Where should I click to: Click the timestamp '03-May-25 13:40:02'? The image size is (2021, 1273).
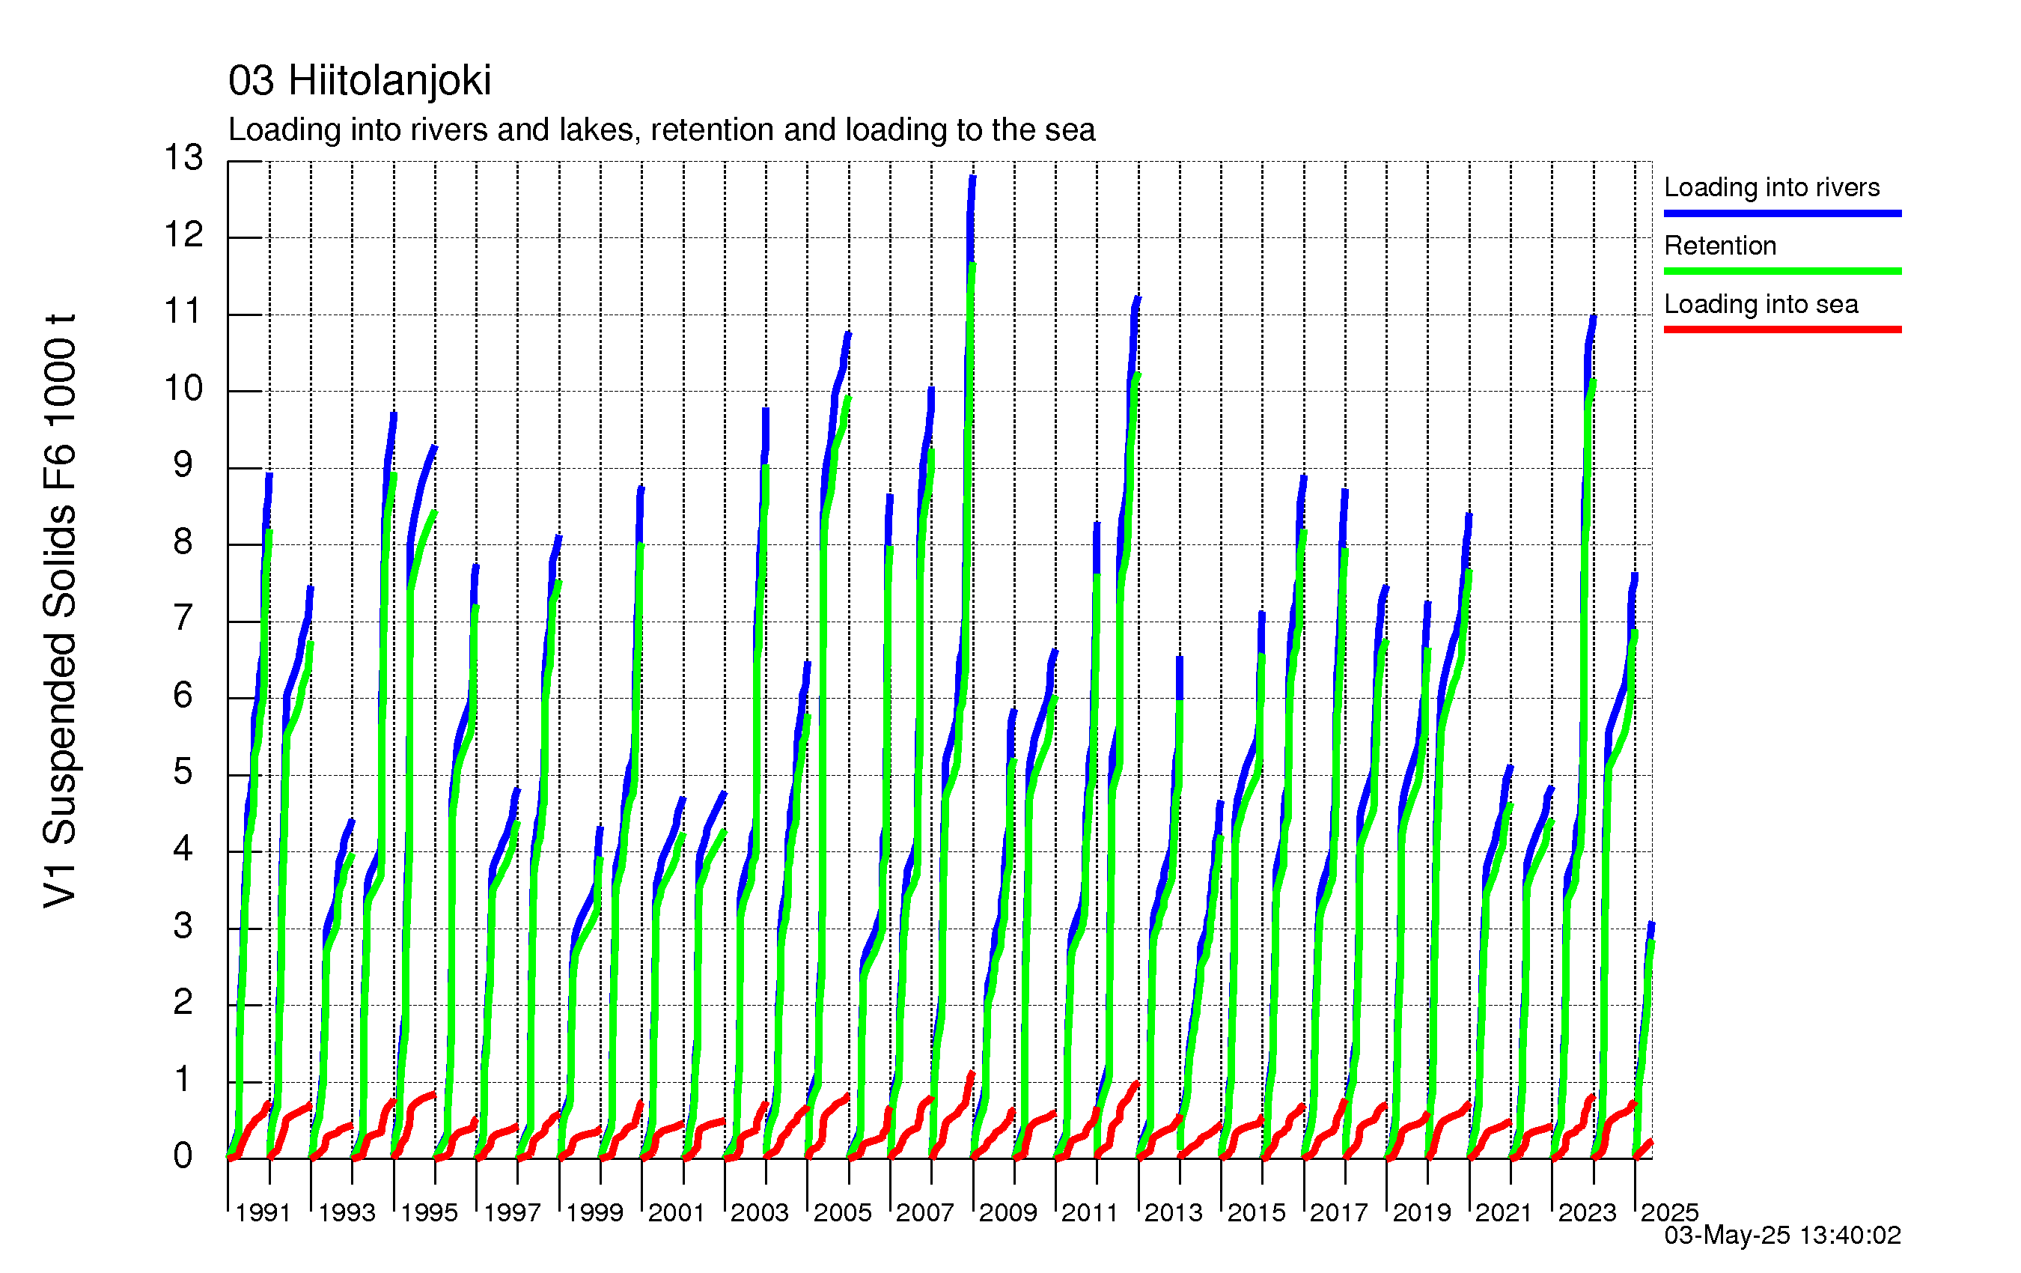coord(1781,1236)
